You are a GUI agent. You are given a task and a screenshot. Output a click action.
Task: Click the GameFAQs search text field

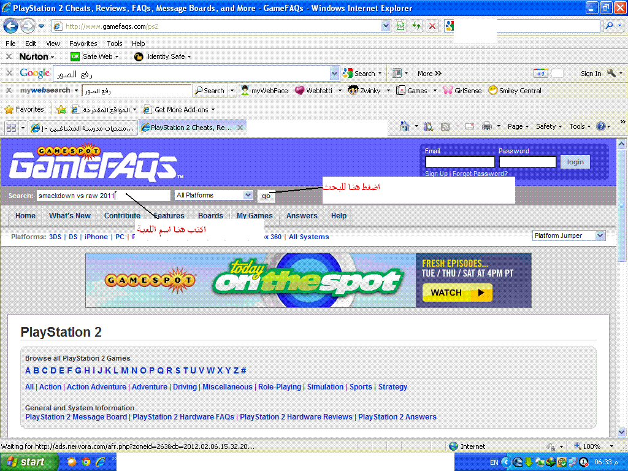(104, 196)
